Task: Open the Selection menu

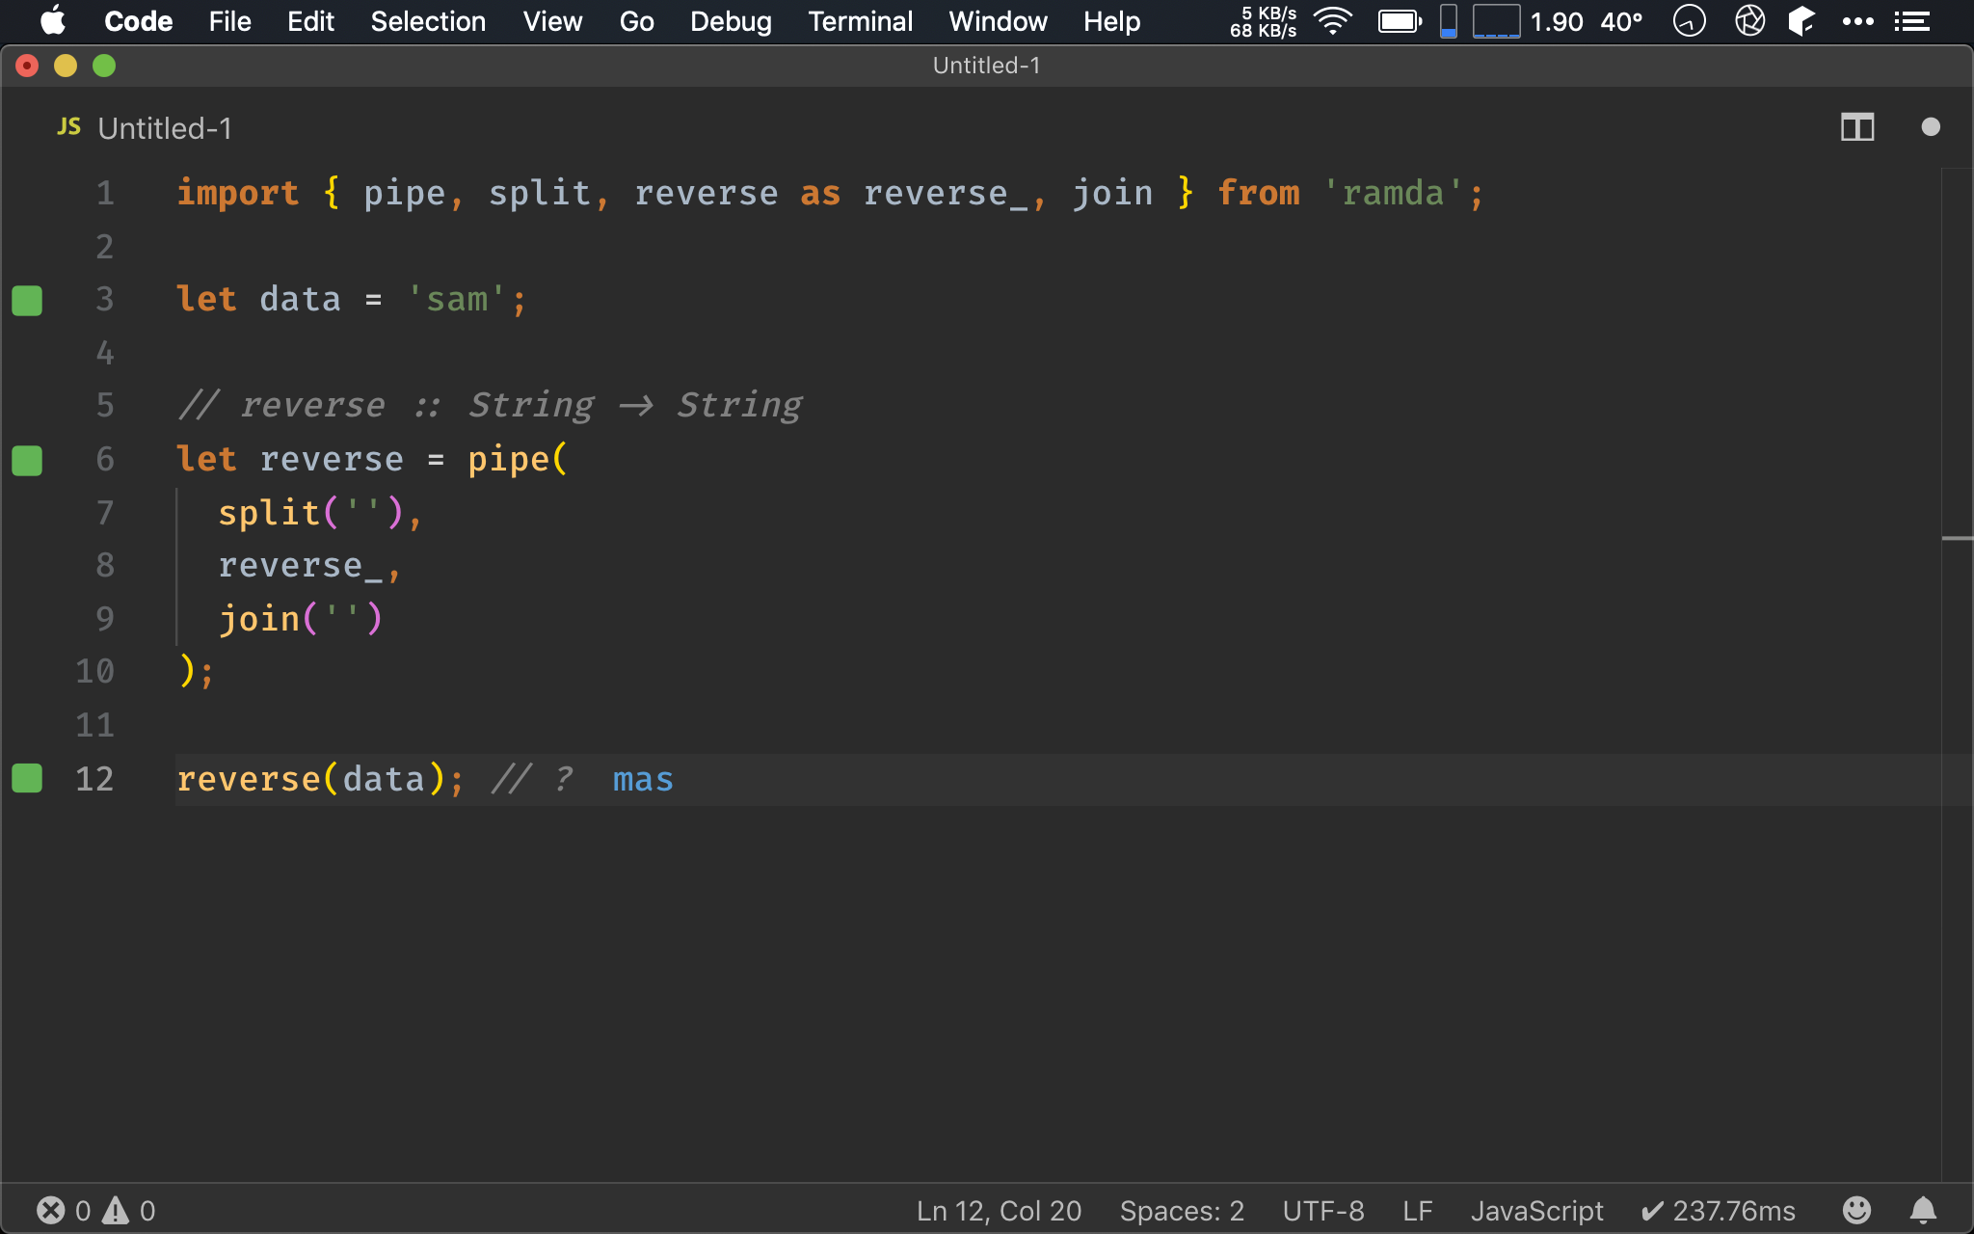Action: click(428, 21)
